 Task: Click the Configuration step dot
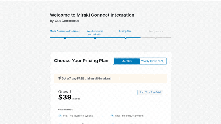coord(156,38)
